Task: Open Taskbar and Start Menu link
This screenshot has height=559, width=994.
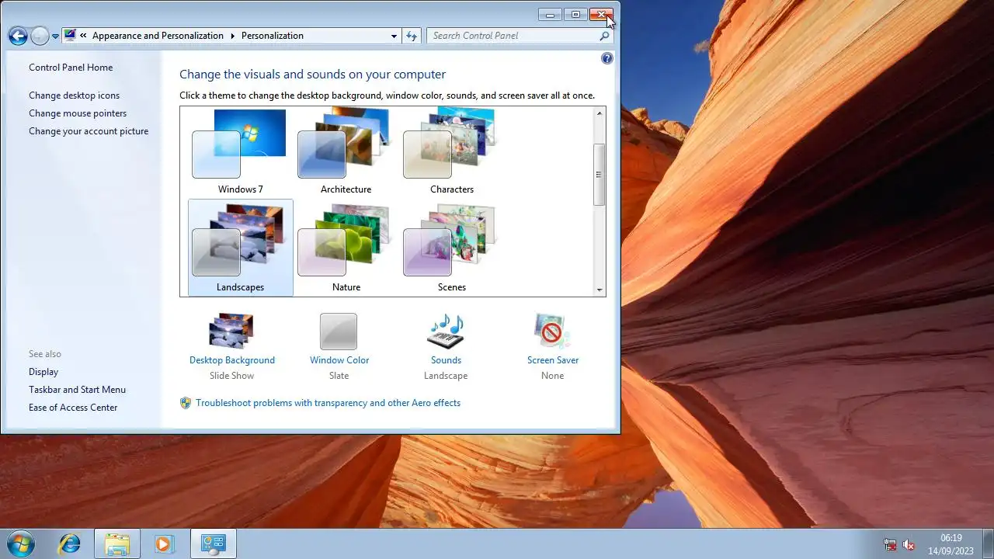Action: (77, 390)
